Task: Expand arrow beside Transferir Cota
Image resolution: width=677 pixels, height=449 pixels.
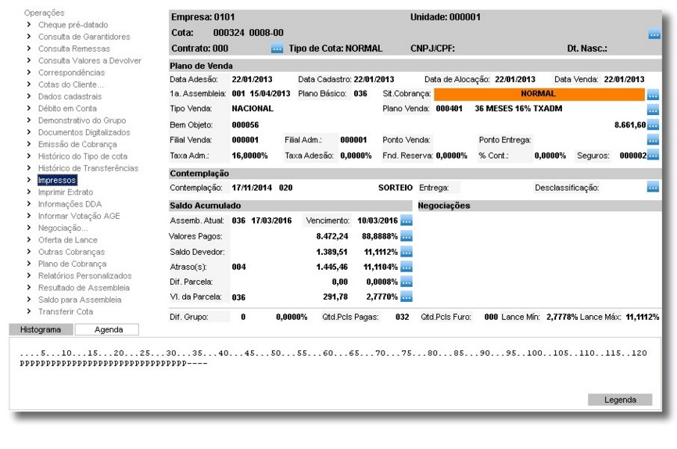Action: pyautogui.click(x=29, y=311)
